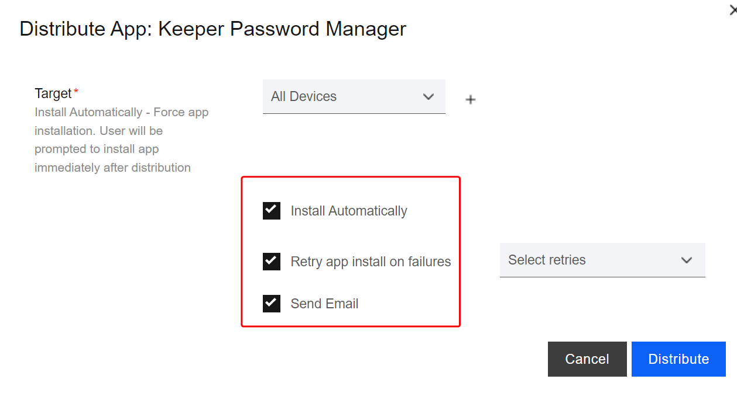Click the All Devices selected value text

click(x=304, y=97)
